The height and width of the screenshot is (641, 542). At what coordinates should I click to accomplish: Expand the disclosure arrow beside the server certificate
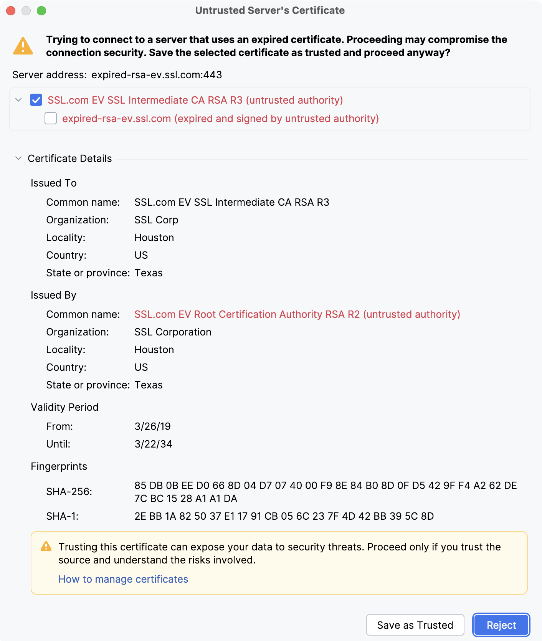click(x=18, y=100)
